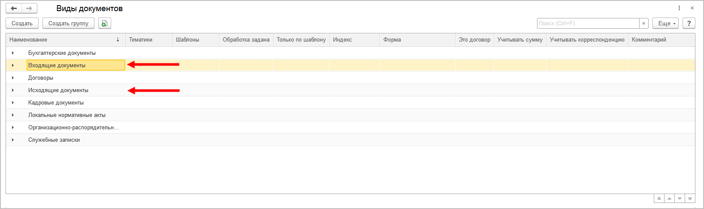
Task: Click the forward navigation arrow
Action: pyautogui.click(x=29, y=9)
